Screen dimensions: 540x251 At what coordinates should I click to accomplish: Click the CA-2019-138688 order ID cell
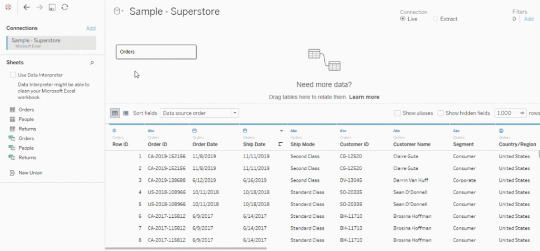167,180
